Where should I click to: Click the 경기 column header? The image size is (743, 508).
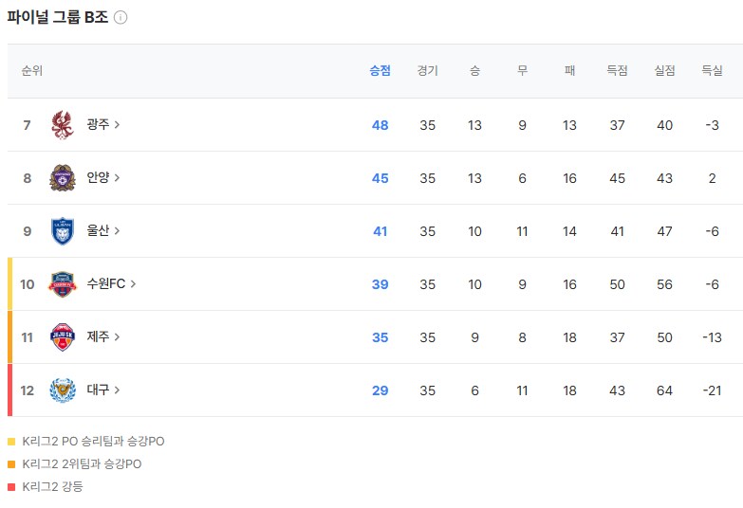427,71
